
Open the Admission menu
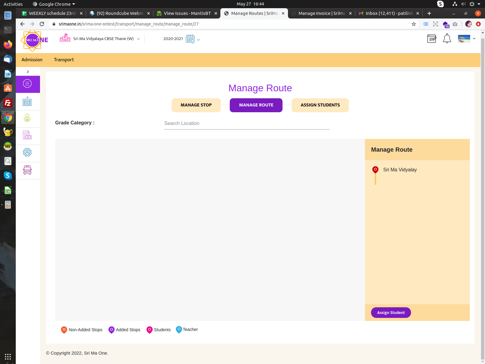coord(32,60)
